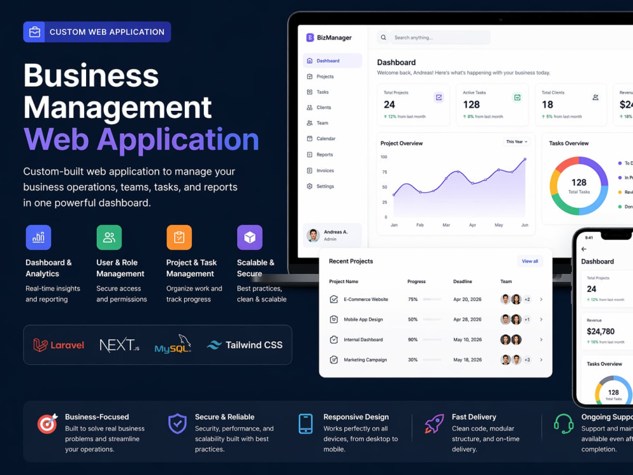This screenshot has height=475, width=633.
Task: Click the Jun data point on Project Overview chart
Action: [525, 159]
